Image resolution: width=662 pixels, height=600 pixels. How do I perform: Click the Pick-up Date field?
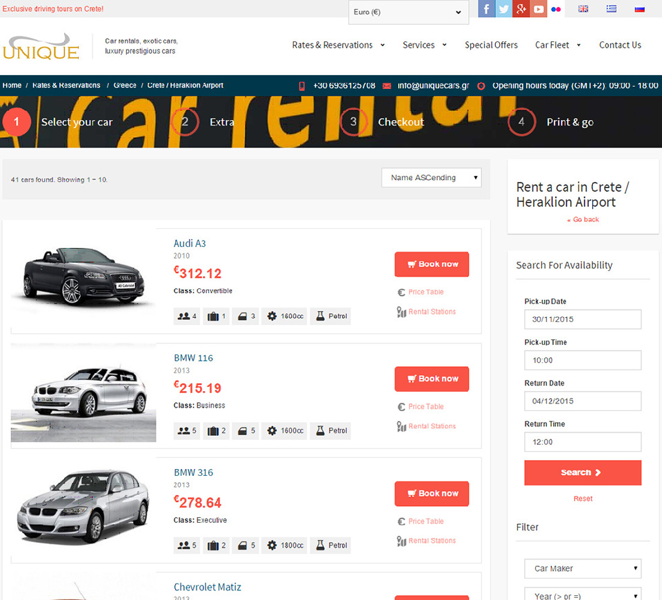583,319
